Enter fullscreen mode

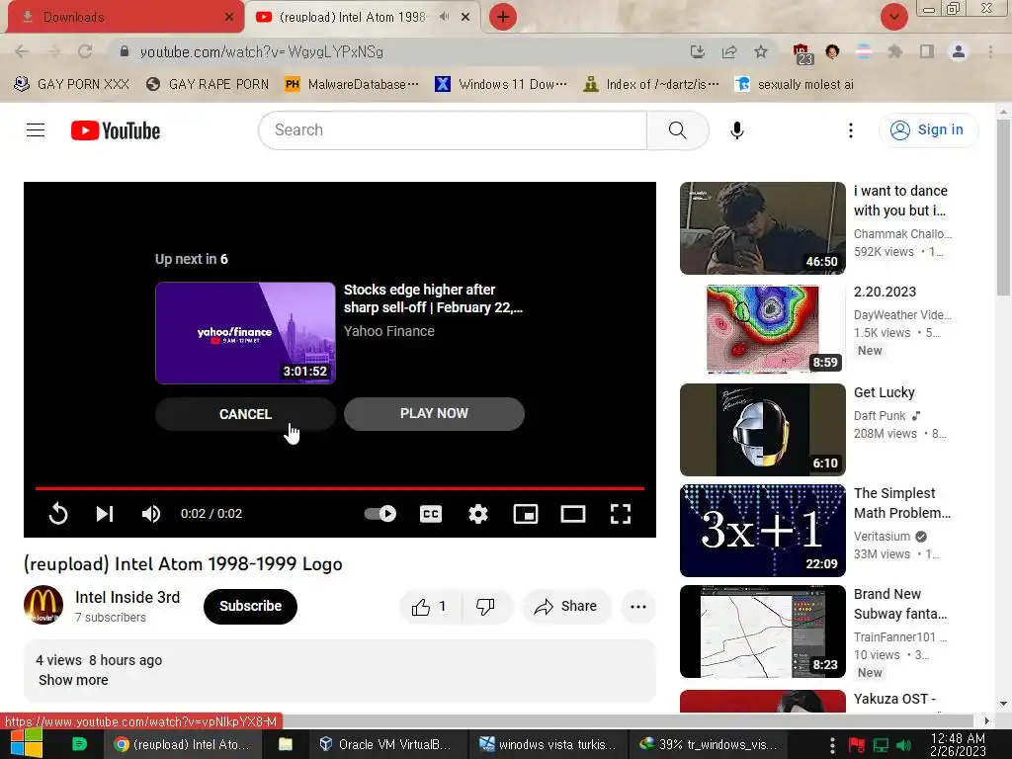click(x=621, y=514)
